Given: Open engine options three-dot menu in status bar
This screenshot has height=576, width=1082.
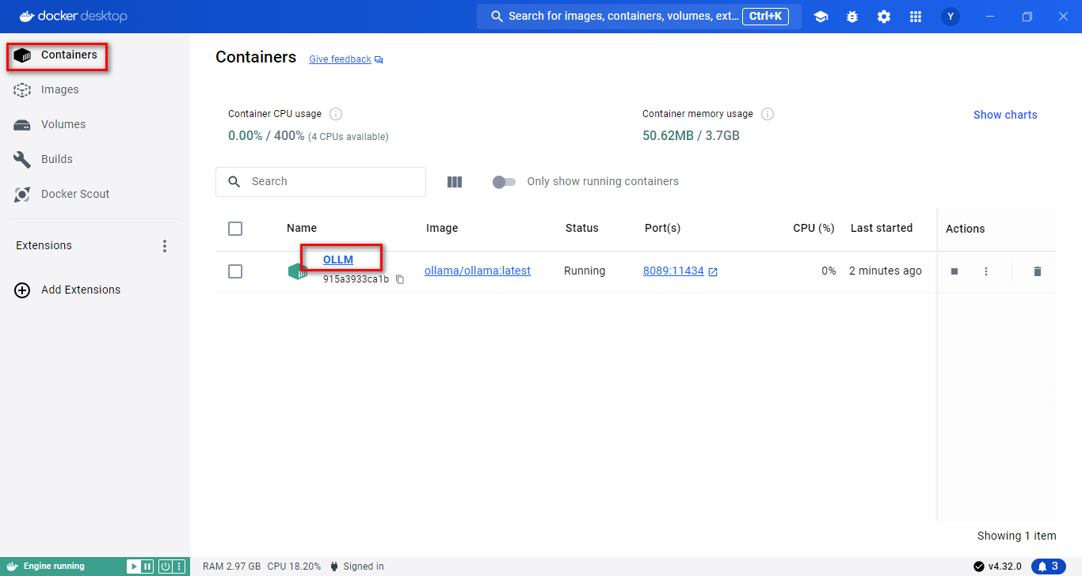Looking at the screenshot, I should [179, 567].
